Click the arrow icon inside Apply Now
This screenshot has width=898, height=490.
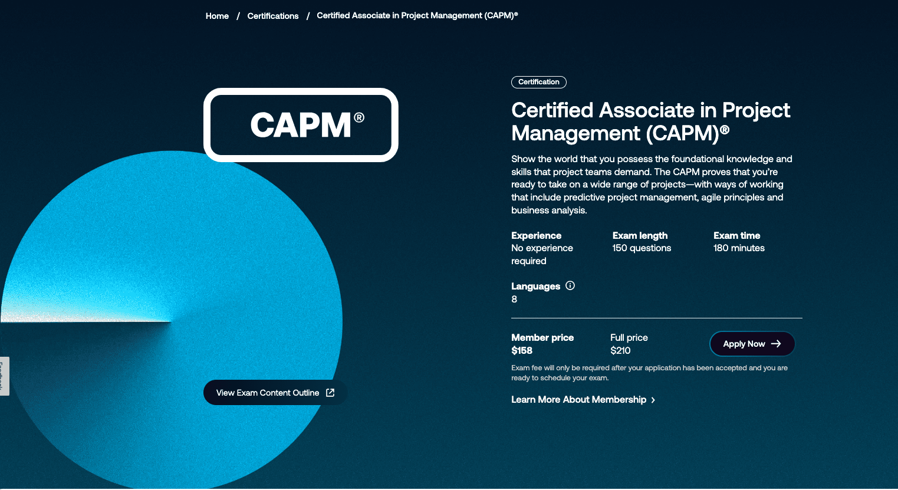point(776,344)
